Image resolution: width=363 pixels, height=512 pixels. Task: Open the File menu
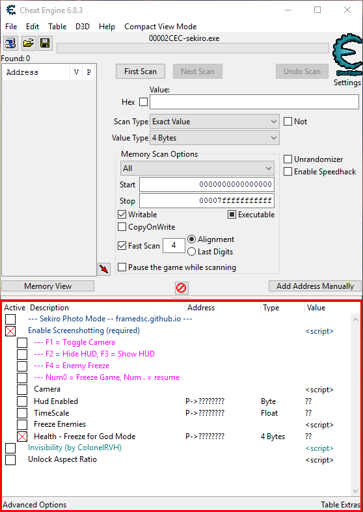tap(11, 27)
